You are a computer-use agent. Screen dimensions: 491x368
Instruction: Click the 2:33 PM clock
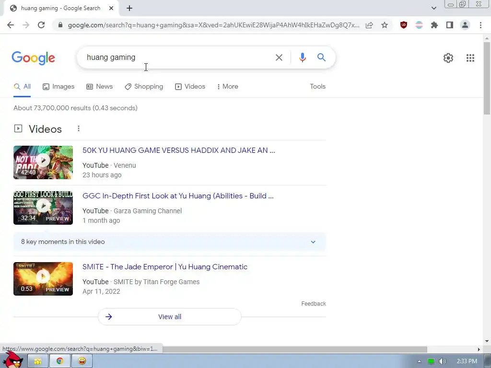(x=467, y=361)
